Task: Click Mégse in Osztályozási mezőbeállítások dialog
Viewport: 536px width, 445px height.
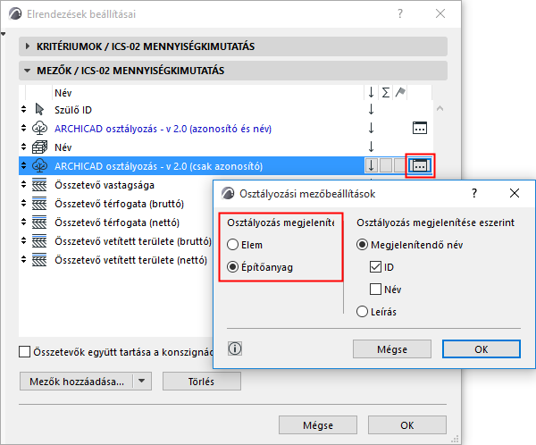Action: 392,348
